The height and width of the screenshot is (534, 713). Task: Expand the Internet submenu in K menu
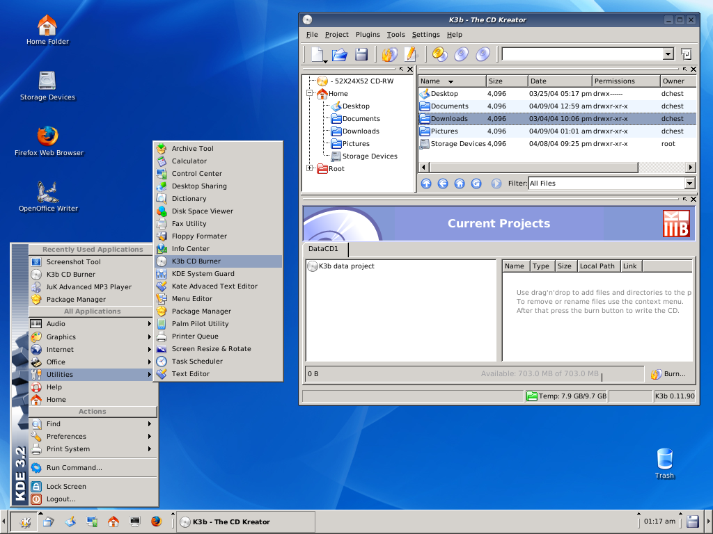93,350
